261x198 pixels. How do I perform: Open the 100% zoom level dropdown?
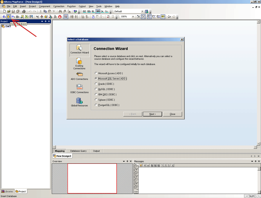click(133, 17)
